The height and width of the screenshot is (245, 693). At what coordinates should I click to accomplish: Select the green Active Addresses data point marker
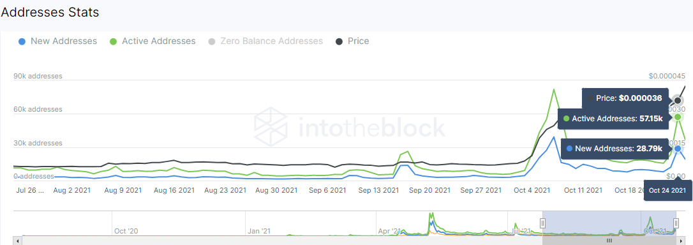[678, 117]
